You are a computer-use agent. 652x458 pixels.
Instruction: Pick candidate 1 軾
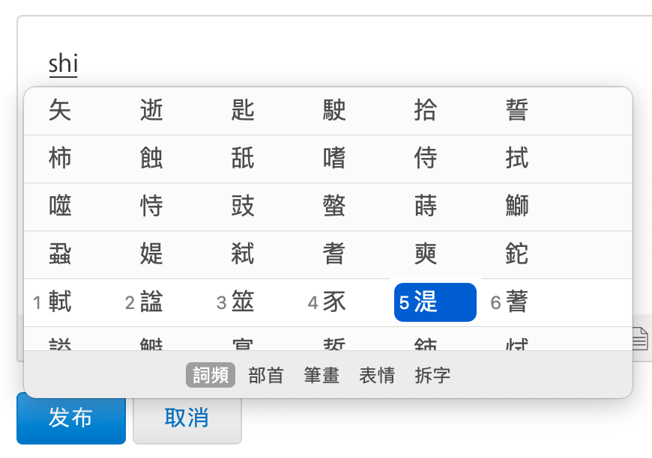coord(60,302)
